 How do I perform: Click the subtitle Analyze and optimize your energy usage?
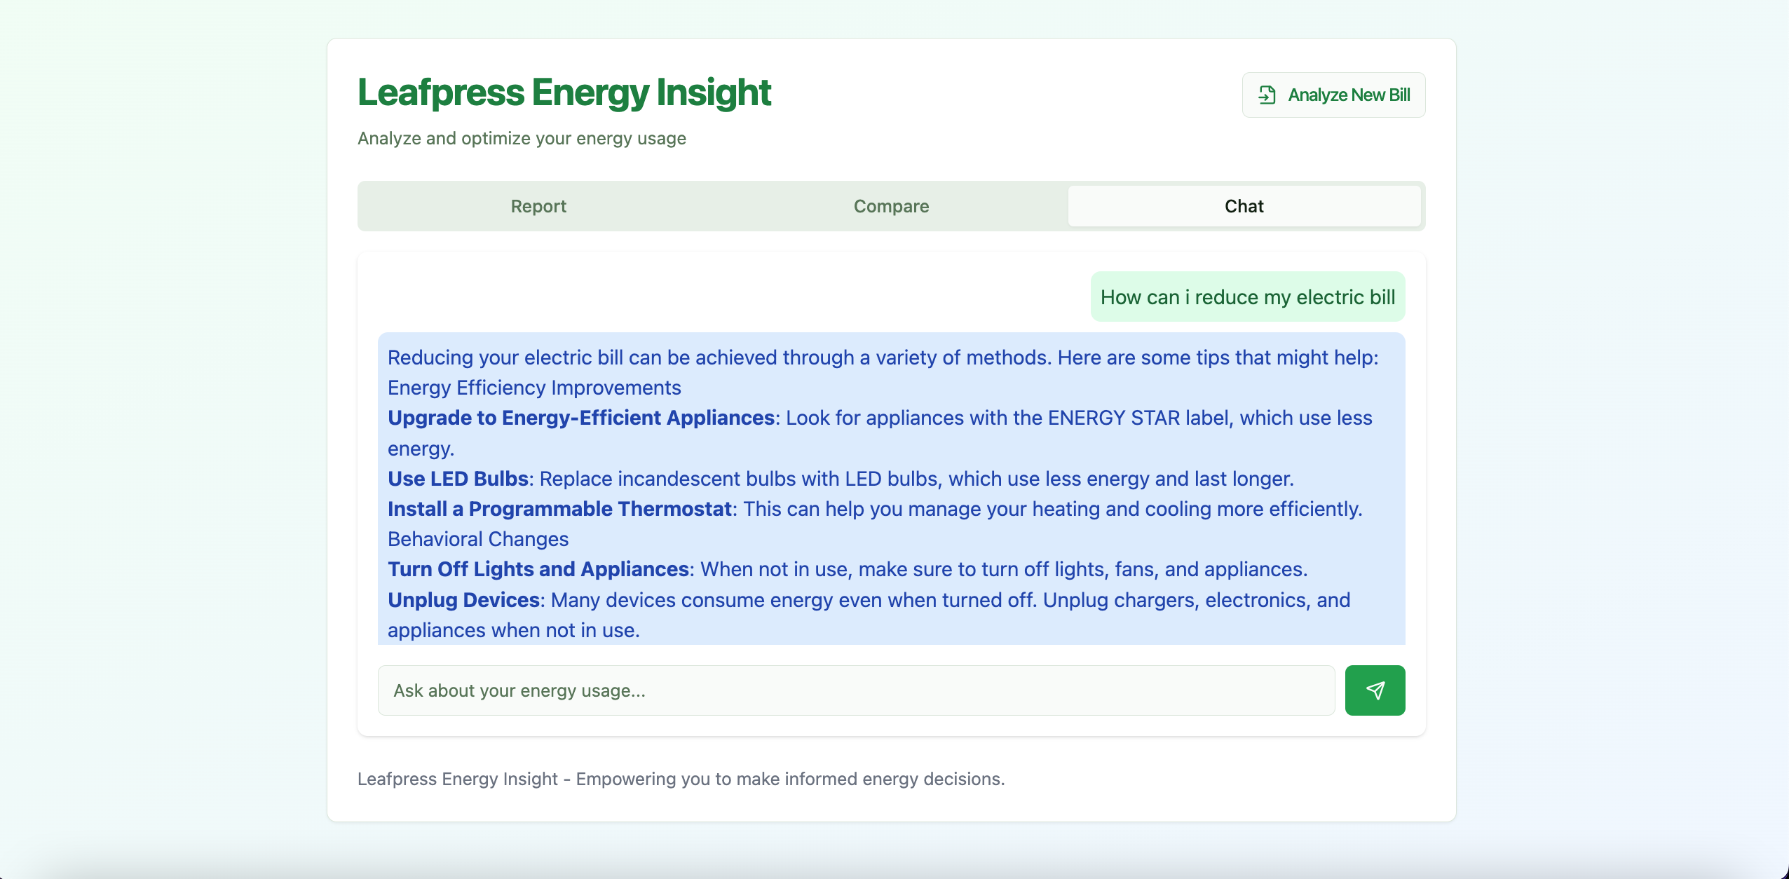tap(522, 138)
